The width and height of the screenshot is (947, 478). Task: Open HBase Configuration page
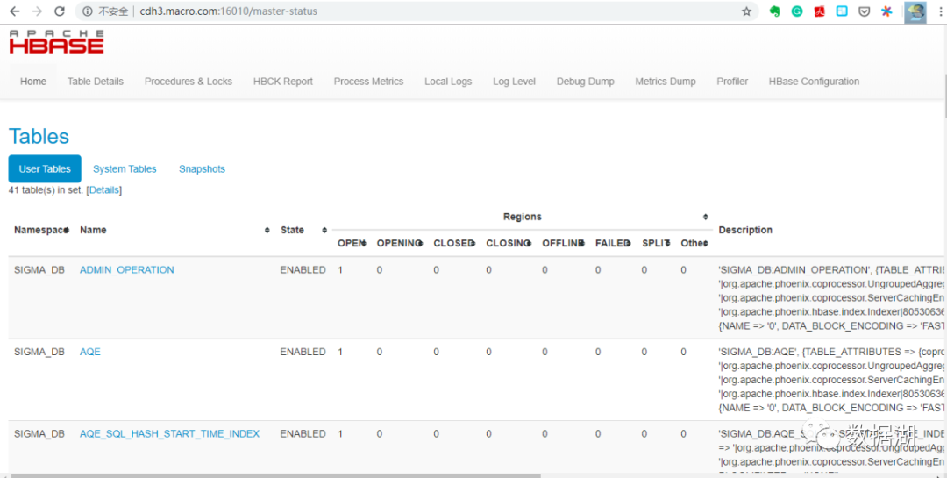coord(814,82)
